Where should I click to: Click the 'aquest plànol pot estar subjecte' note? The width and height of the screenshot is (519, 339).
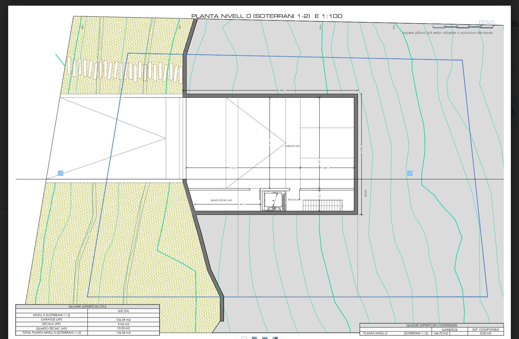pyautogui.click(x=448, y=33)
